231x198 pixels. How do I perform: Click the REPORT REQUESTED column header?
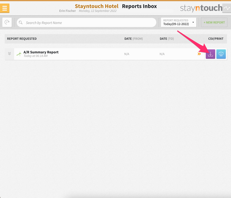[x=22, y=39]
